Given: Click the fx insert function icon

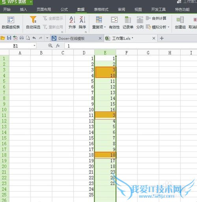Looking at the screenshot, I should [58, 46].
